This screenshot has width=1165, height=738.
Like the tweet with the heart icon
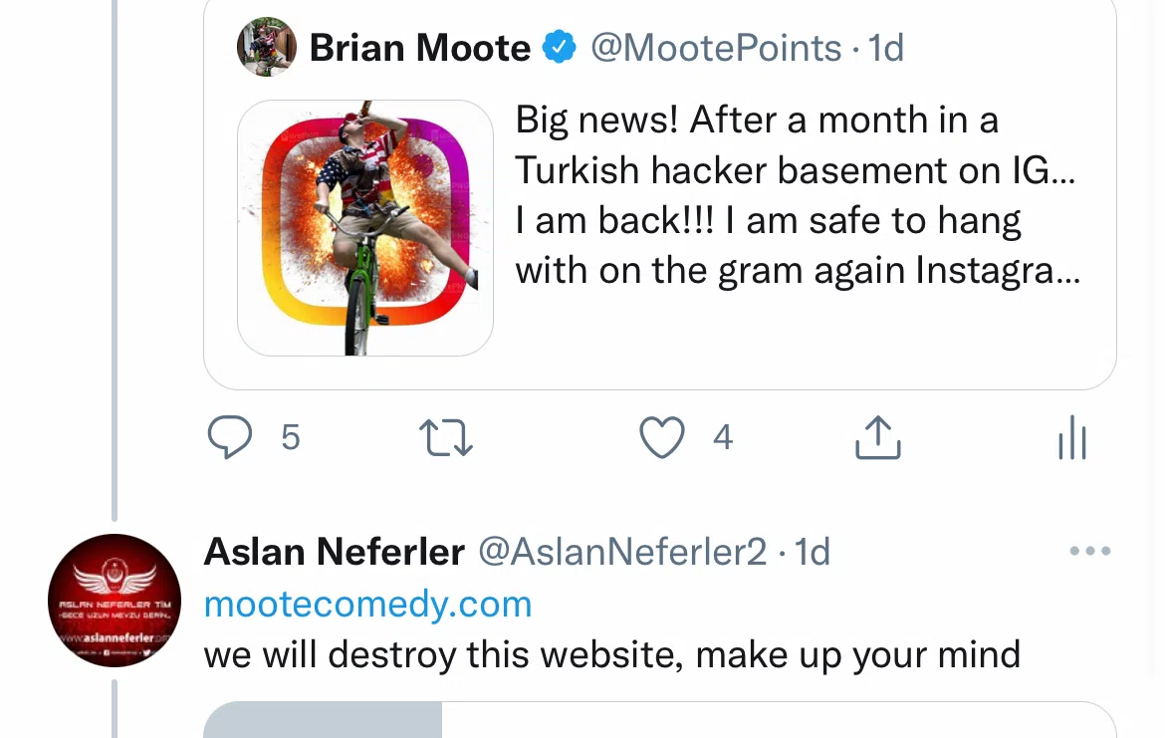click(661, 438)
